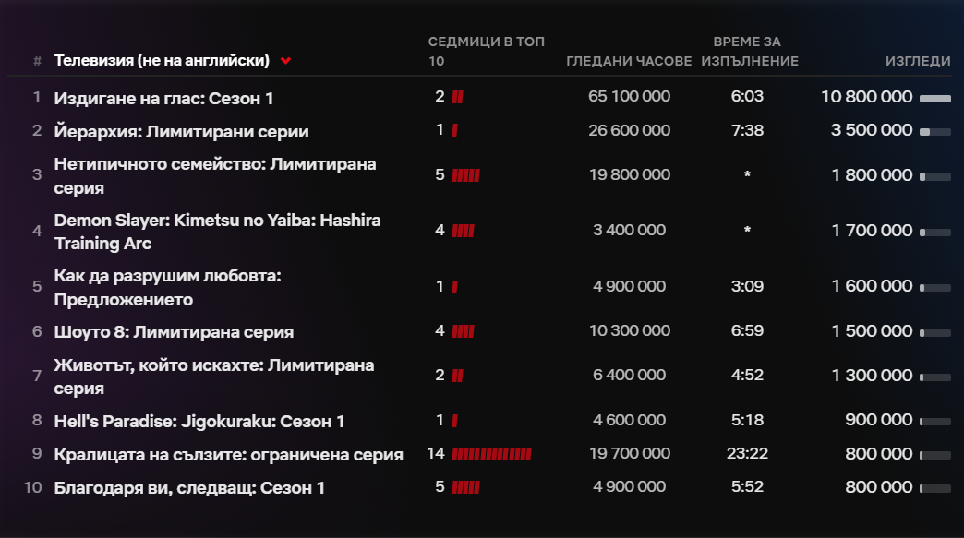The width and height of the screenshot is (964, 538).
Task: Click the Гледани часове column header
Action: pos(628,61)
